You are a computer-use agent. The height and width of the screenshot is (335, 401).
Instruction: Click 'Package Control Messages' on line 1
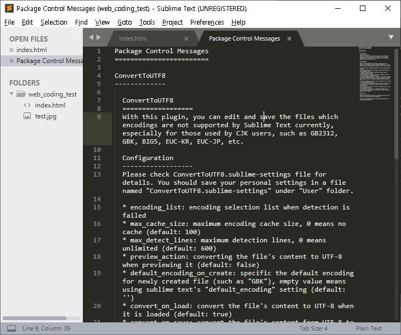161,51
